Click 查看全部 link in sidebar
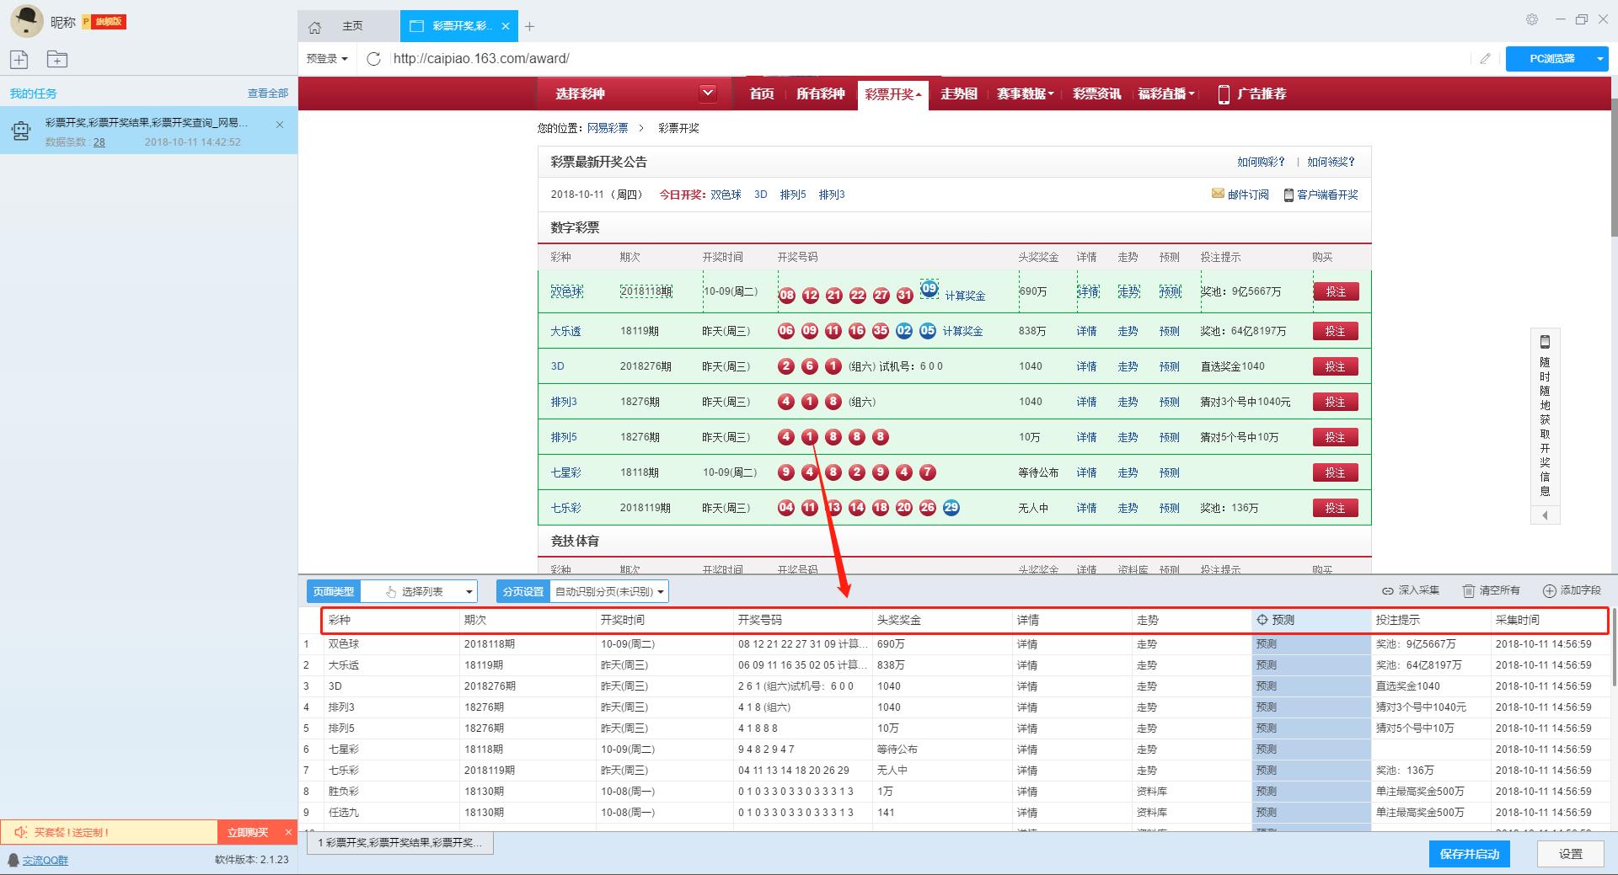The width and height of the screenshot is (1618, 875). [x=268, y=93]
